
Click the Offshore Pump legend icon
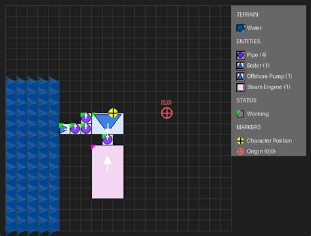(x=241, y=76)
